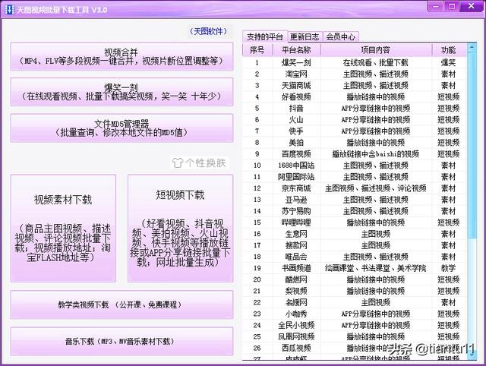The height and width of the screenshot is (366, 486).
Task: Select the 京东商城 row
Action: click(355, 188)
